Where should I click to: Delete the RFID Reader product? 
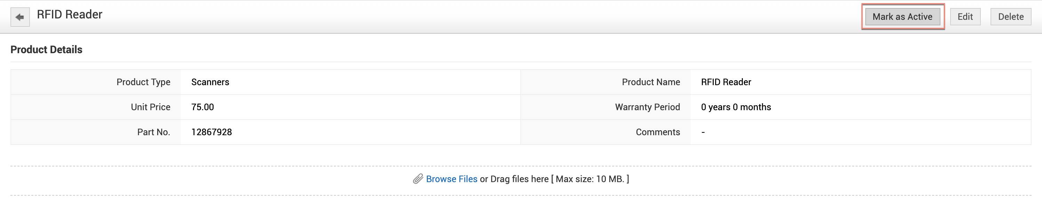click(x=1010, y=17)
